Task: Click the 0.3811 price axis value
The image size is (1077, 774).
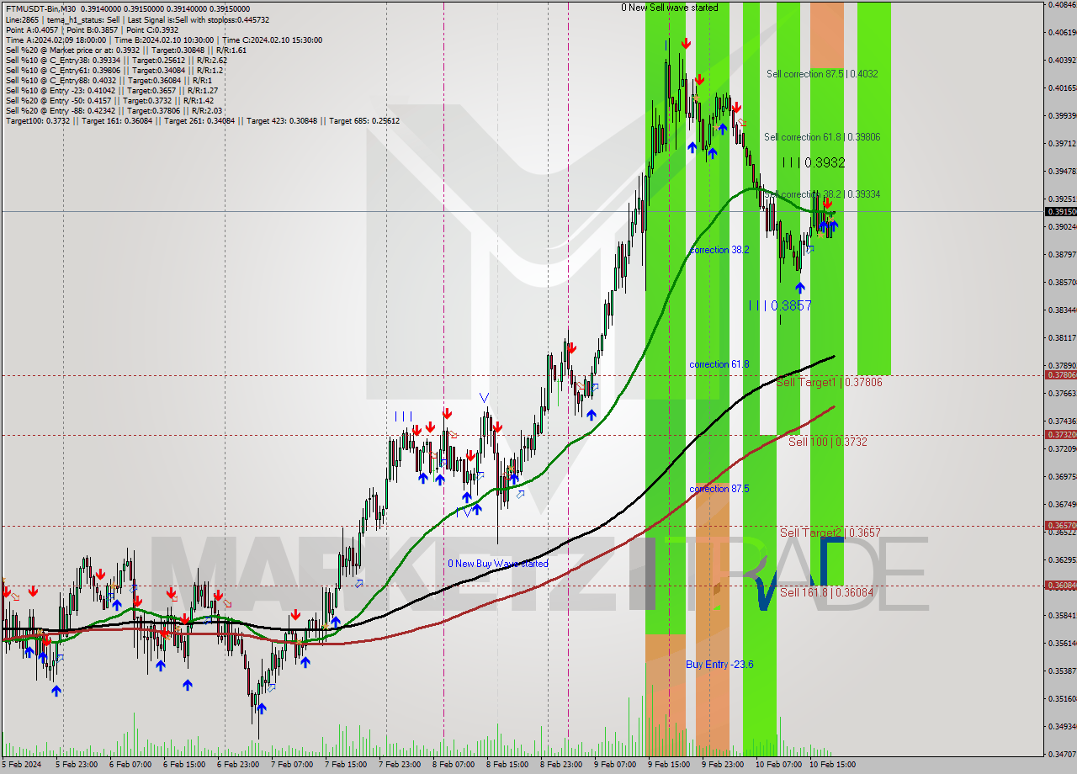Action: pos(1061,337)
